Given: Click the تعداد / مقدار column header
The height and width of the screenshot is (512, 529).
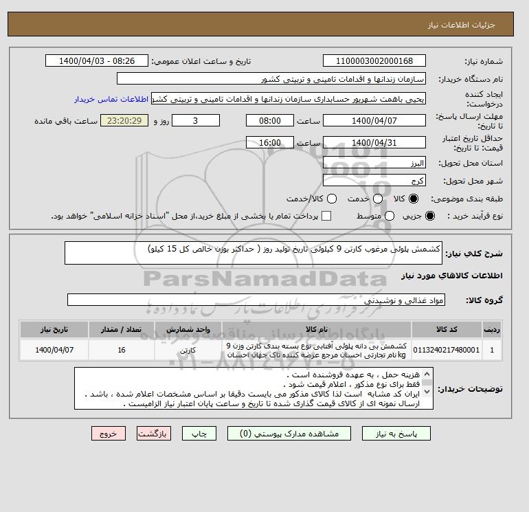Looking at the screenshot, I should 122,329.
